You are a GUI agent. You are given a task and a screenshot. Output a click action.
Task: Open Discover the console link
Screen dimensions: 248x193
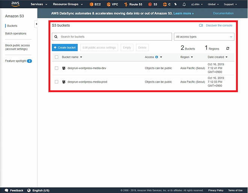pyautogui.click(x=219, y=25)
